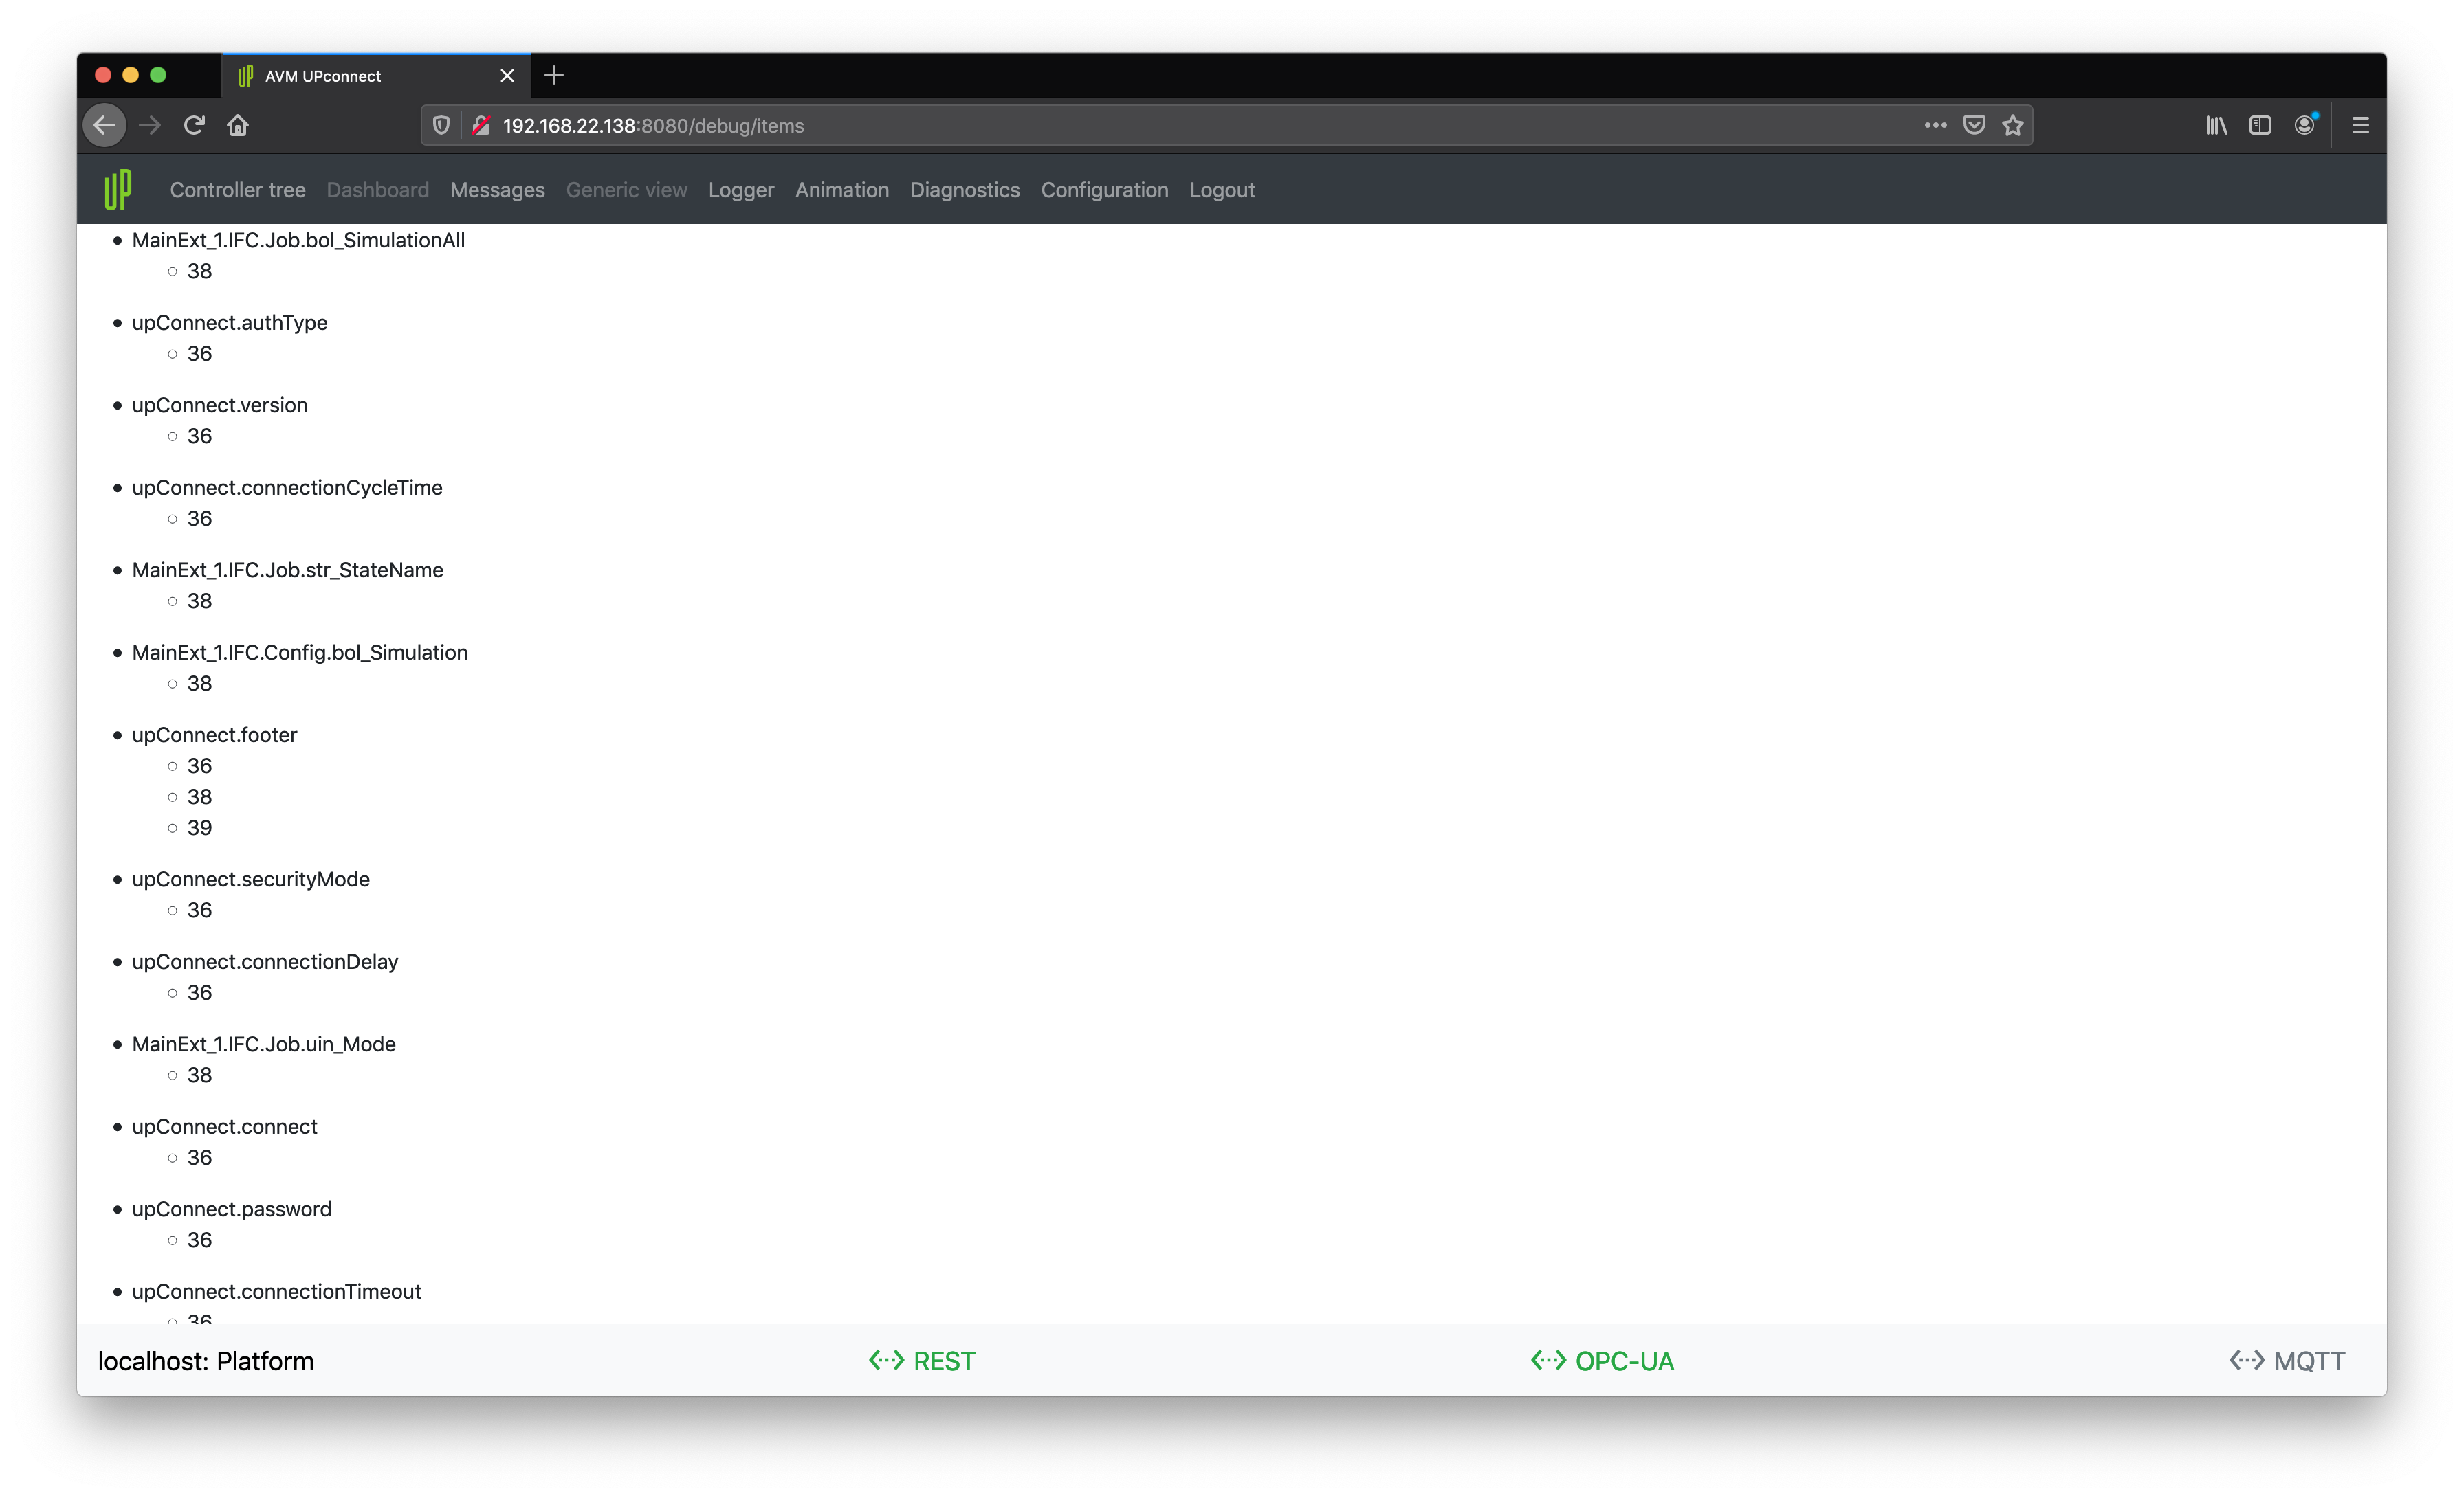This screenshot has width=2464, height=1498.
Task: Reload the current page
Action: [194, 126]
